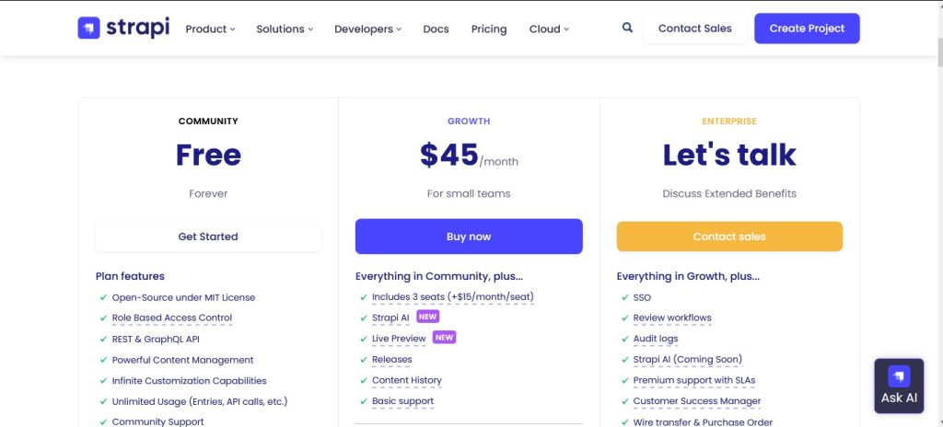Click the checkmark beside Open-Source under MIT License
Image resolution: width=943 pixels, height=427 pixels.
pyautogui.click(x=103, y=297)
